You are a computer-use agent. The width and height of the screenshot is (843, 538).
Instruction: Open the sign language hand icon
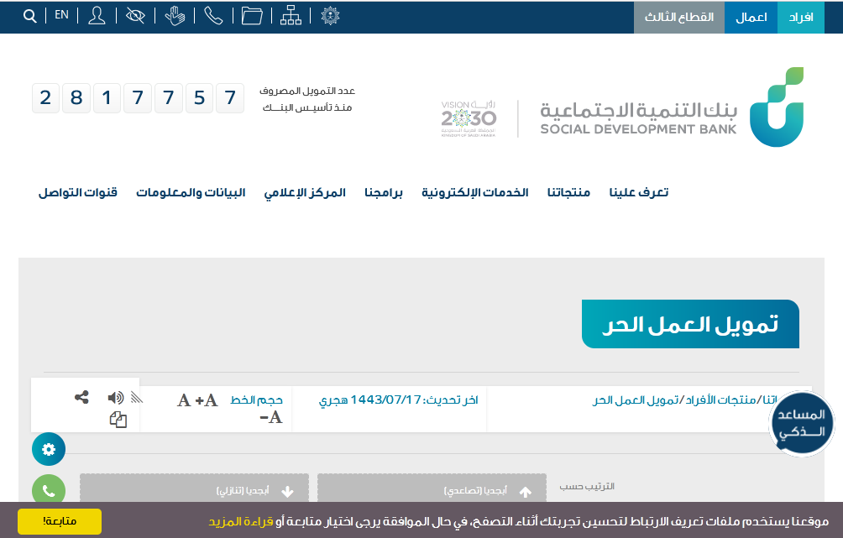175,16
